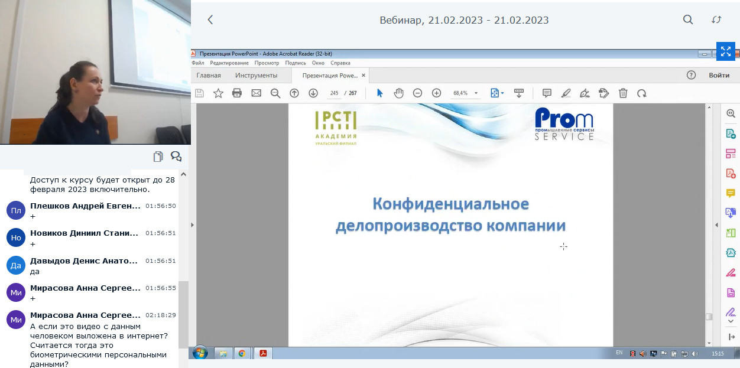Open the Файл menu
740x368 pixels.
coord(198,63)
